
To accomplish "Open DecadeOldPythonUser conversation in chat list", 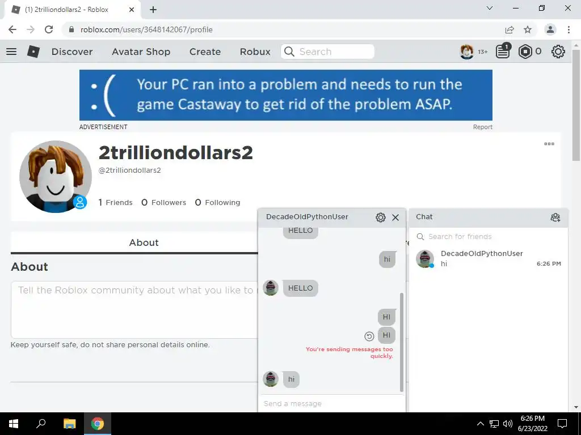I will tap(489, 258).
